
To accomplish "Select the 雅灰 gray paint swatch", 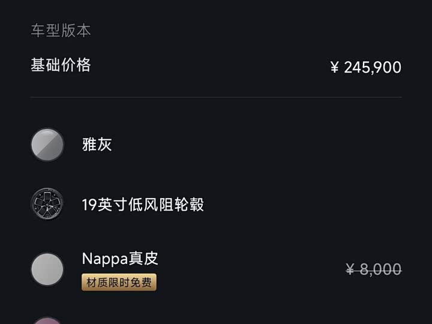I will pyautogui.click(x=47, y=145).
